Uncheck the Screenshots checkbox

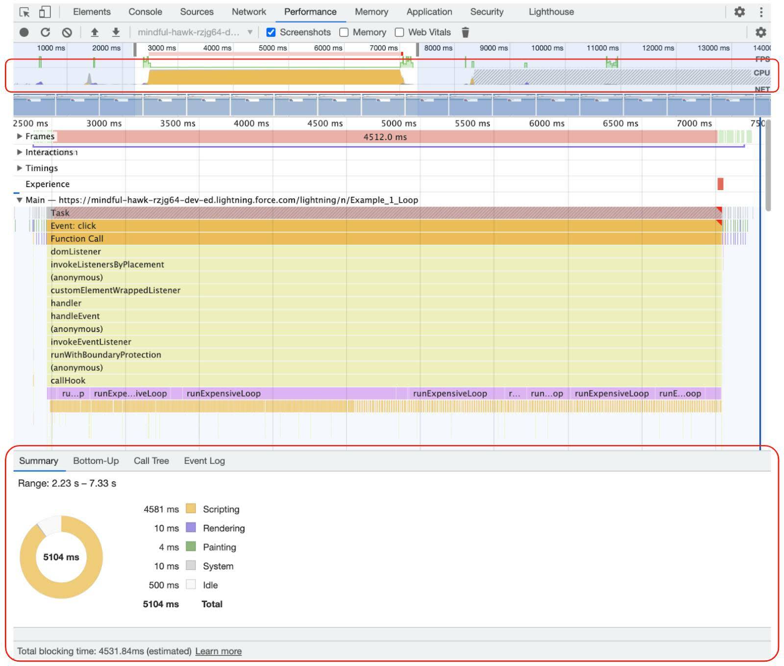pos(271,32)
